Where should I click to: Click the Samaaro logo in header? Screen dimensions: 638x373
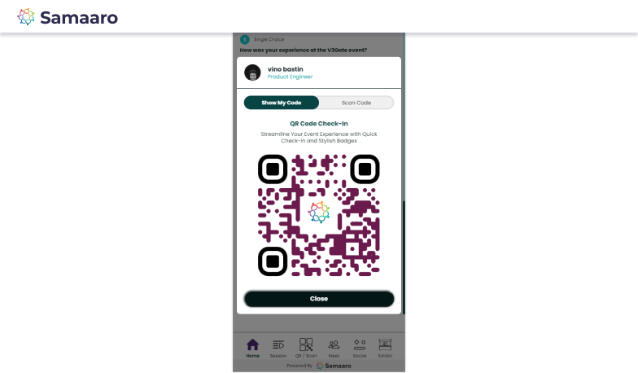(68, 17)
